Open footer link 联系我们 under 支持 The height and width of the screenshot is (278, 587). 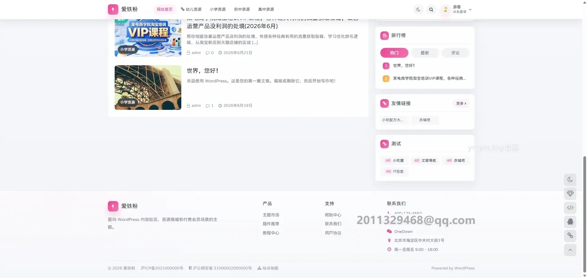333,224
